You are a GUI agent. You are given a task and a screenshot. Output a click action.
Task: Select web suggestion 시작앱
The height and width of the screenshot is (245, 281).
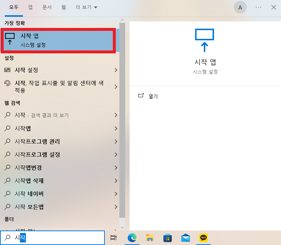(x=60, y=128)
